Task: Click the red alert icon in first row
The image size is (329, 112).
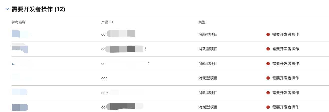Action: click(268, 34)
